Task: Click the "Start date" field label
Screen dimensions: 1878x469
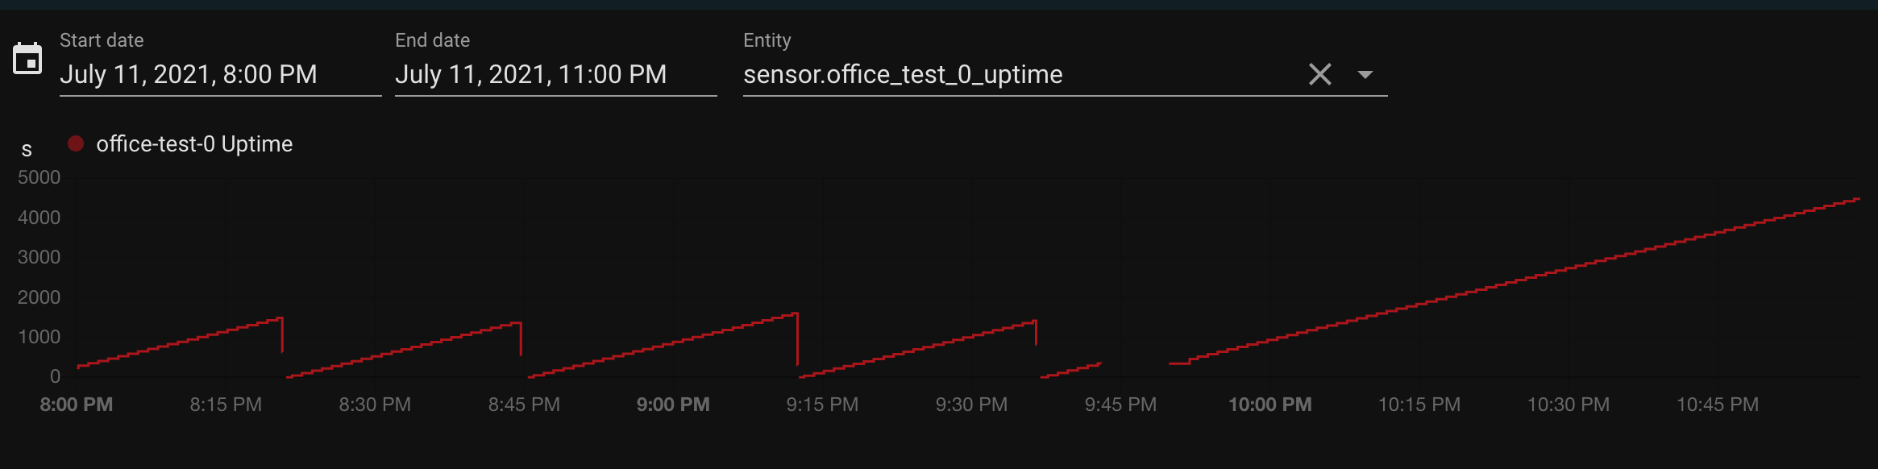Action: pyautogui.click(x=102, y=40)
